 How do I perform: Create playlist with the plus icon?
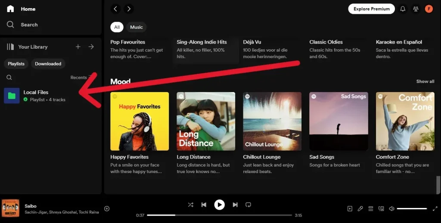coord(78,46)
